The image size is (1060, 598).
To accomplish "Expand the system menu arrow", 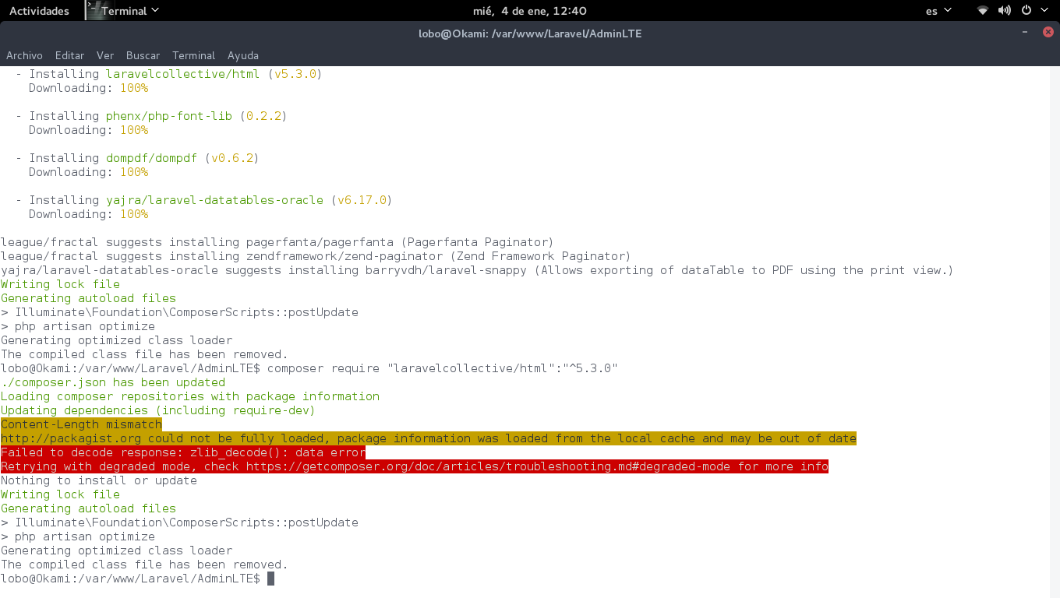I will pos(1044,11).
